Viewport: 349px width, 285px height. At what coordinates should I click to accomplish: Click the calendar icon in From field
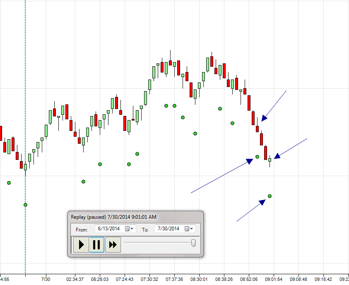(x=127, y=229)
